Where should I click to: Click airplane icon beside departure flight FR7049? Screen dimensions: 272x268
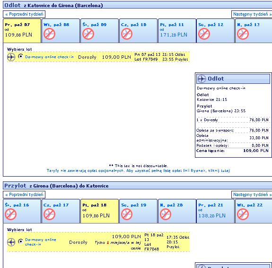click(x=11, y=57)
